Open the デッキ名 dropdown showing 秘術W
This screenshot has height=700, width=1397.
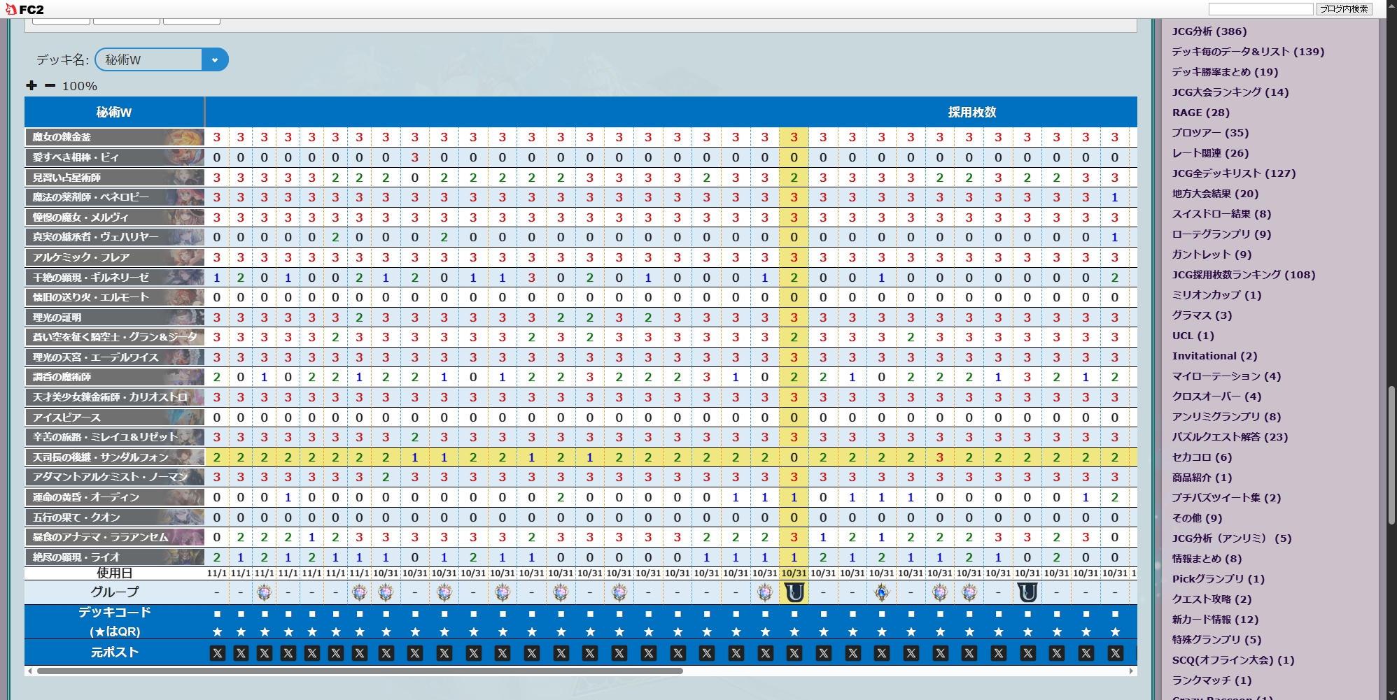point(162,59)
